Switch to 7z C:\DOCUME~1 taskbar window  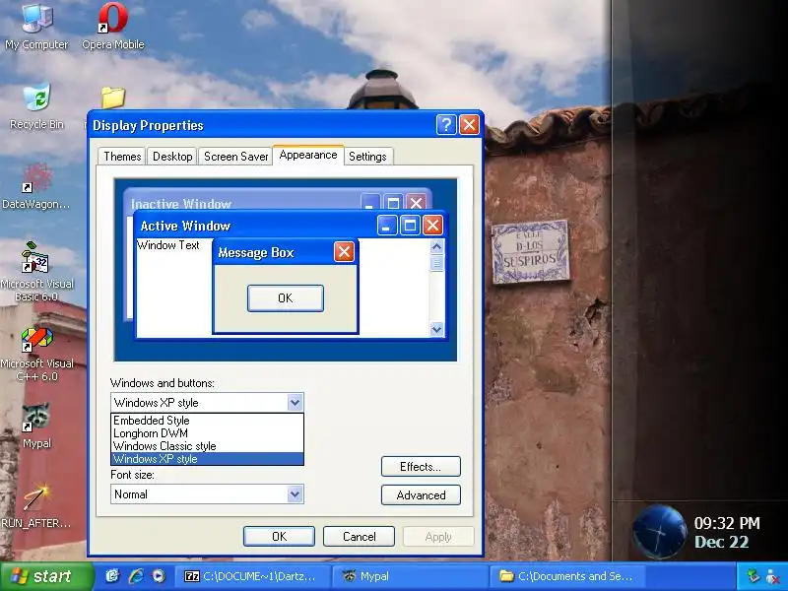252,576
